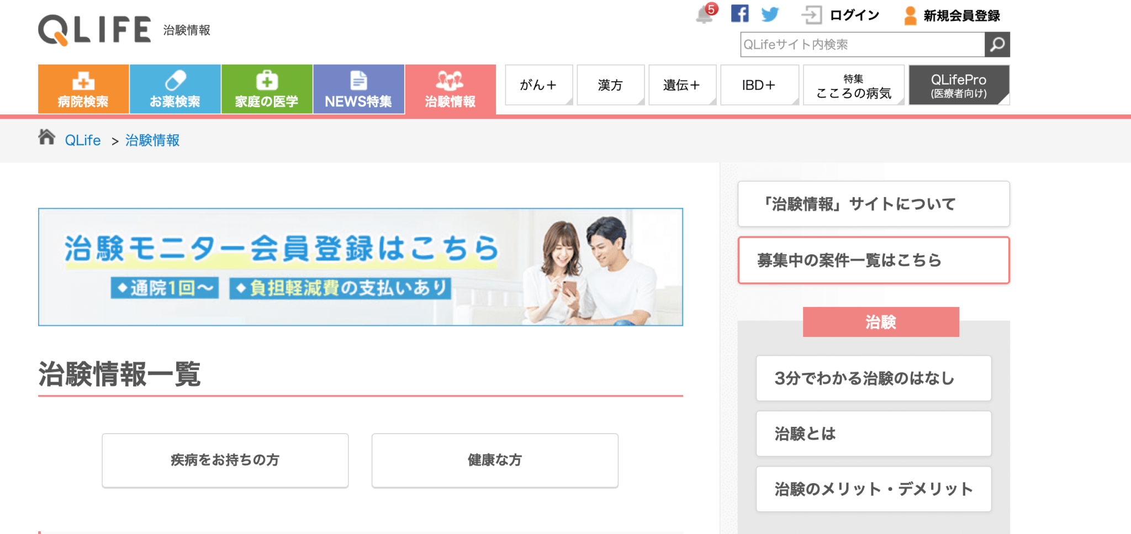Screen dimensions: 1131x534
Task: Open QLife's Twitter page
Action: click(770, 14)
